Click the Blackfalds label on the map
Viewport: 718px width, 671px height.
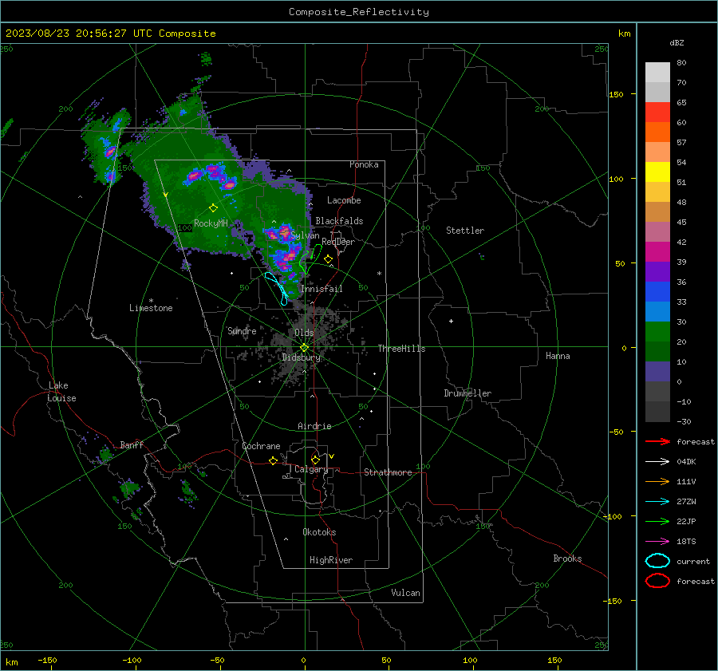pos(339,221)
